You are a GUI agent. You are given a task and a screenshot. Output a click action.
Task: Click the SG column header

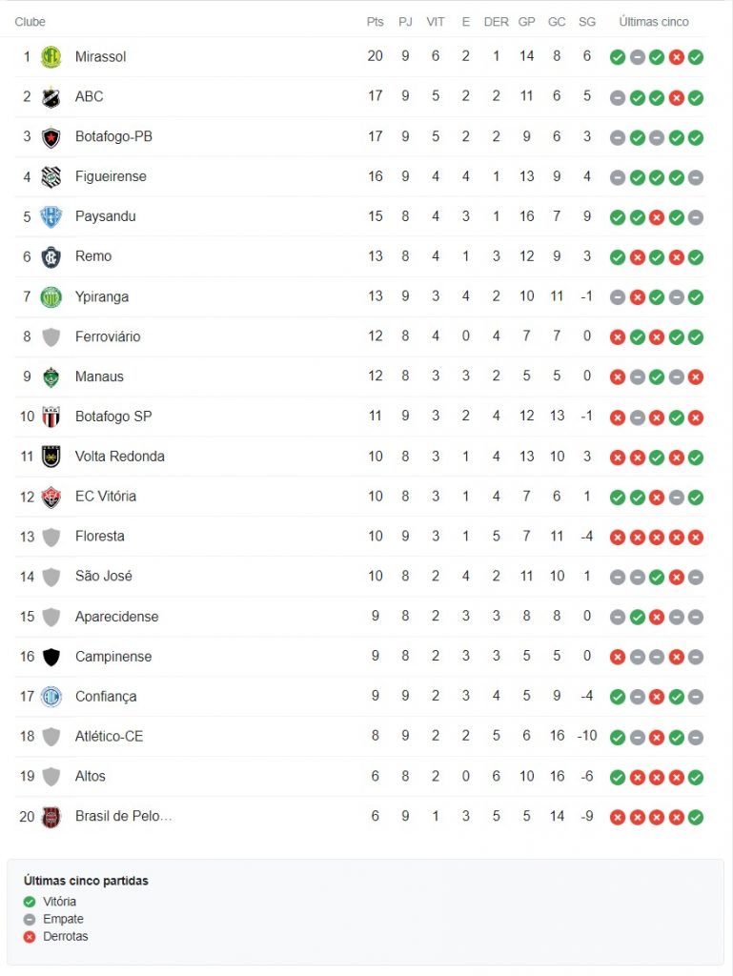coord(587,22)
